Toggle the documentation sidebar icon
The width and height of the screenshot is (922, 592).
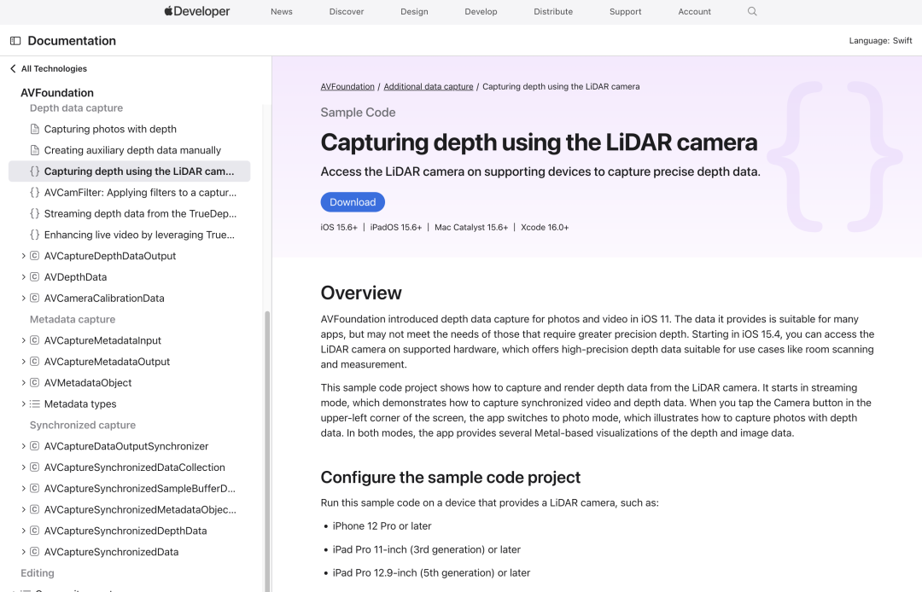(15, 41)
